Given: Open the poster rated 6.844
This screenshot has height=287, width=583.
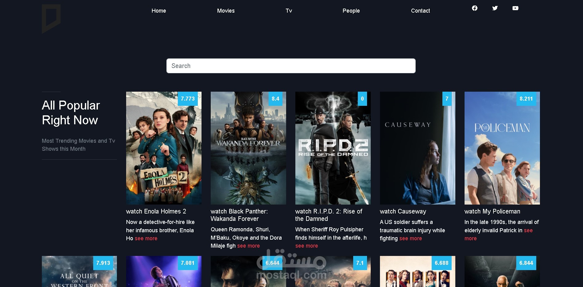Looking at the screenshot, I should (x=502, y=271).
